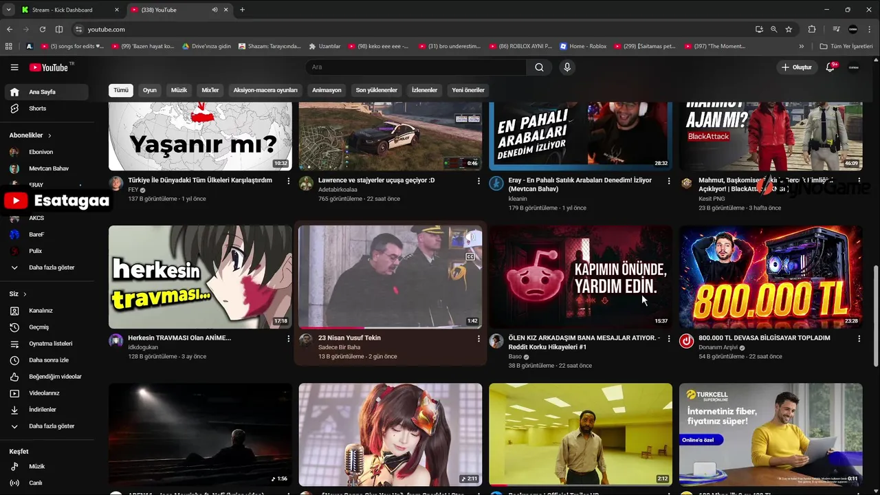Mute the YouTube tab audio

click(x=215, y=10)
